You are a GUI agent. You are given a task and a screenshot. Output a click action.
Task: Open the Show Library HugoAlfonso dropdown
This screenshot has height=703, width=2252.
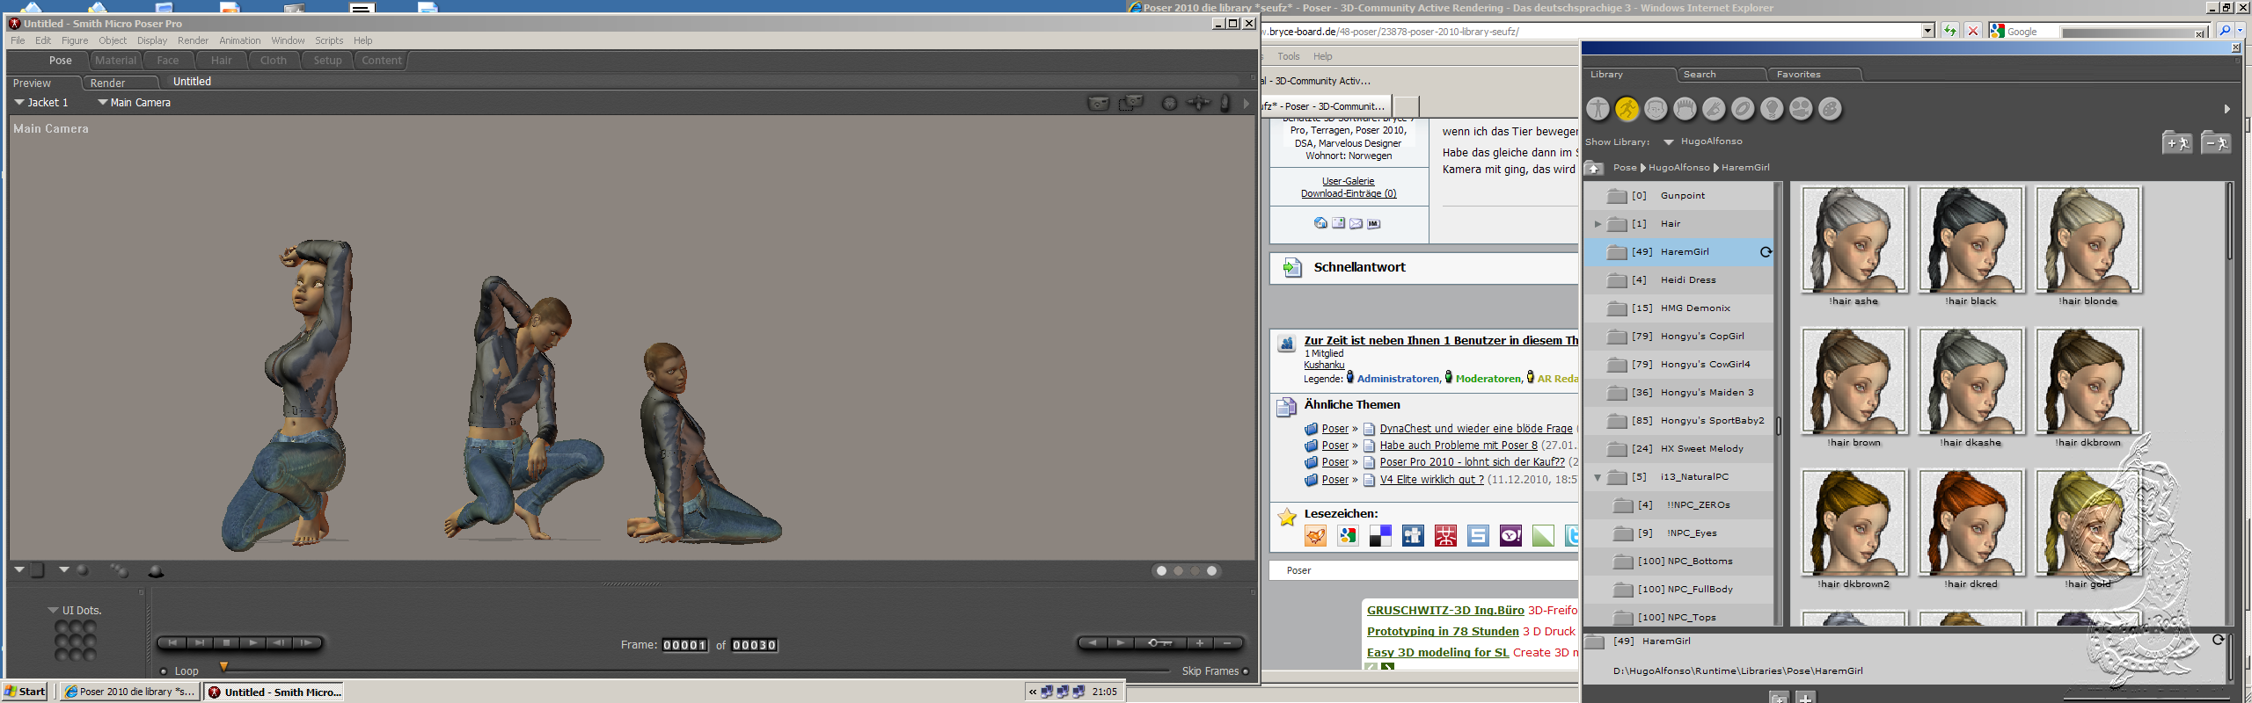1668,141
